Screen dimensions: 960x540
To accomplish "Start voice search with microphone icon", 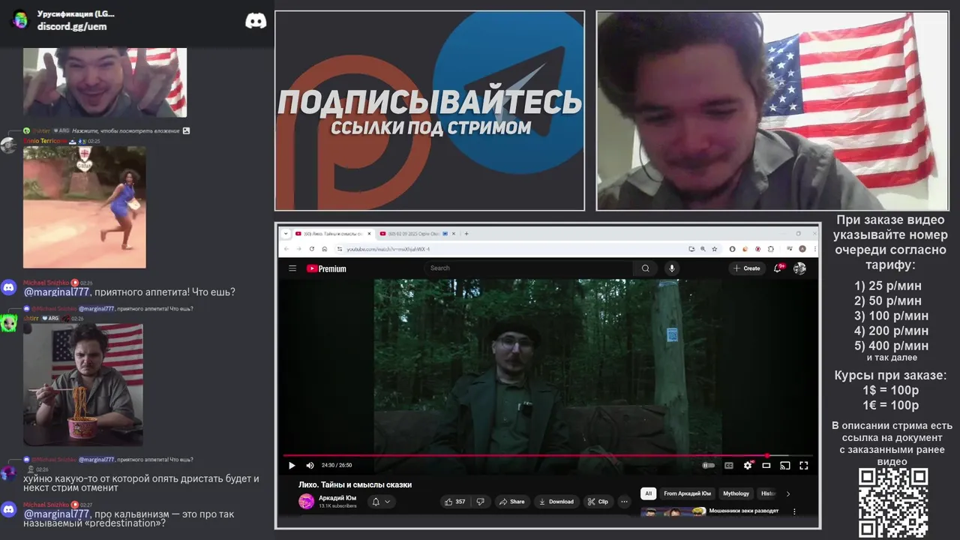I will [672, 268].
